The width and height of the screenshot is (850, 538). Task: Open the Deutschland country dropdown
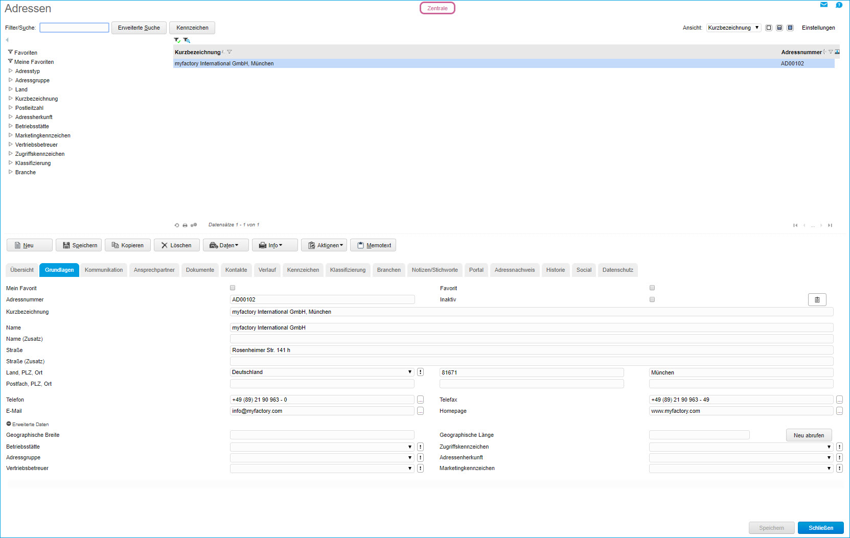[x=321, y=372]
